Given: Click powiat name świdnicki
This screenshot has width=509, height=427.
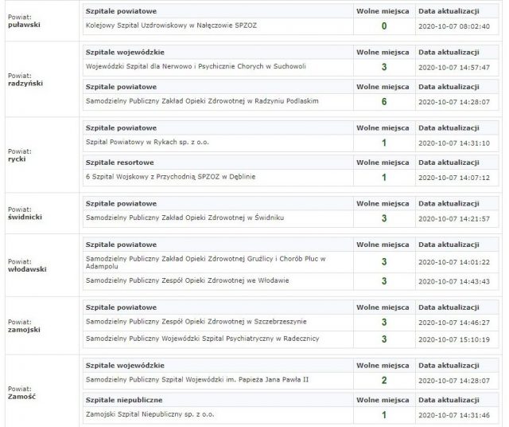Looking at the screenshot, I should pos(25,217).
